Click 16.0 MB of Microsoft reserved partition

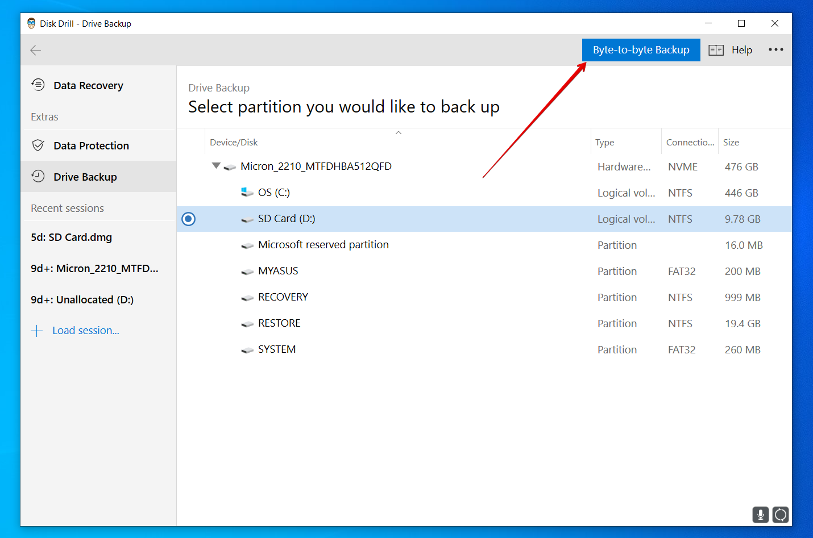pos(744,245)
